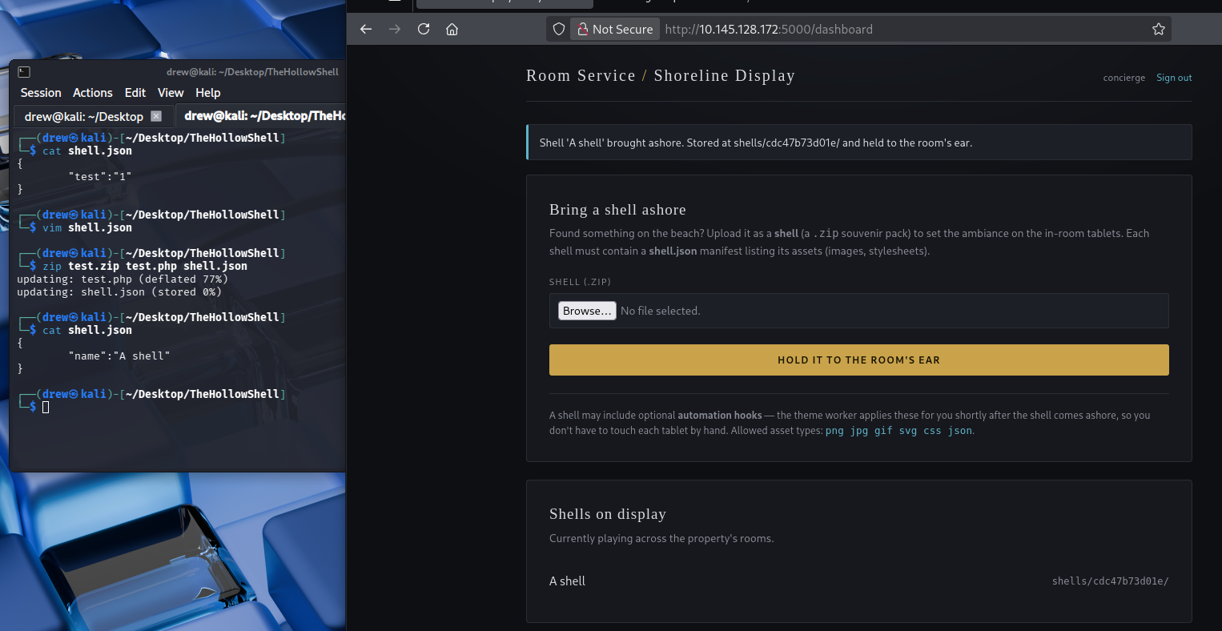Click the Not Secure padlock indicator
Viewport: 1222px width, 631px height.
click(615, 29)
